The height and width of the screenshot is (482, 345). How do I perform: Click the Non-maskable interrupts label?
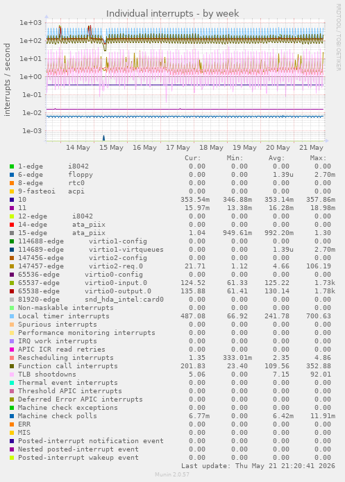tap(66, 308)
